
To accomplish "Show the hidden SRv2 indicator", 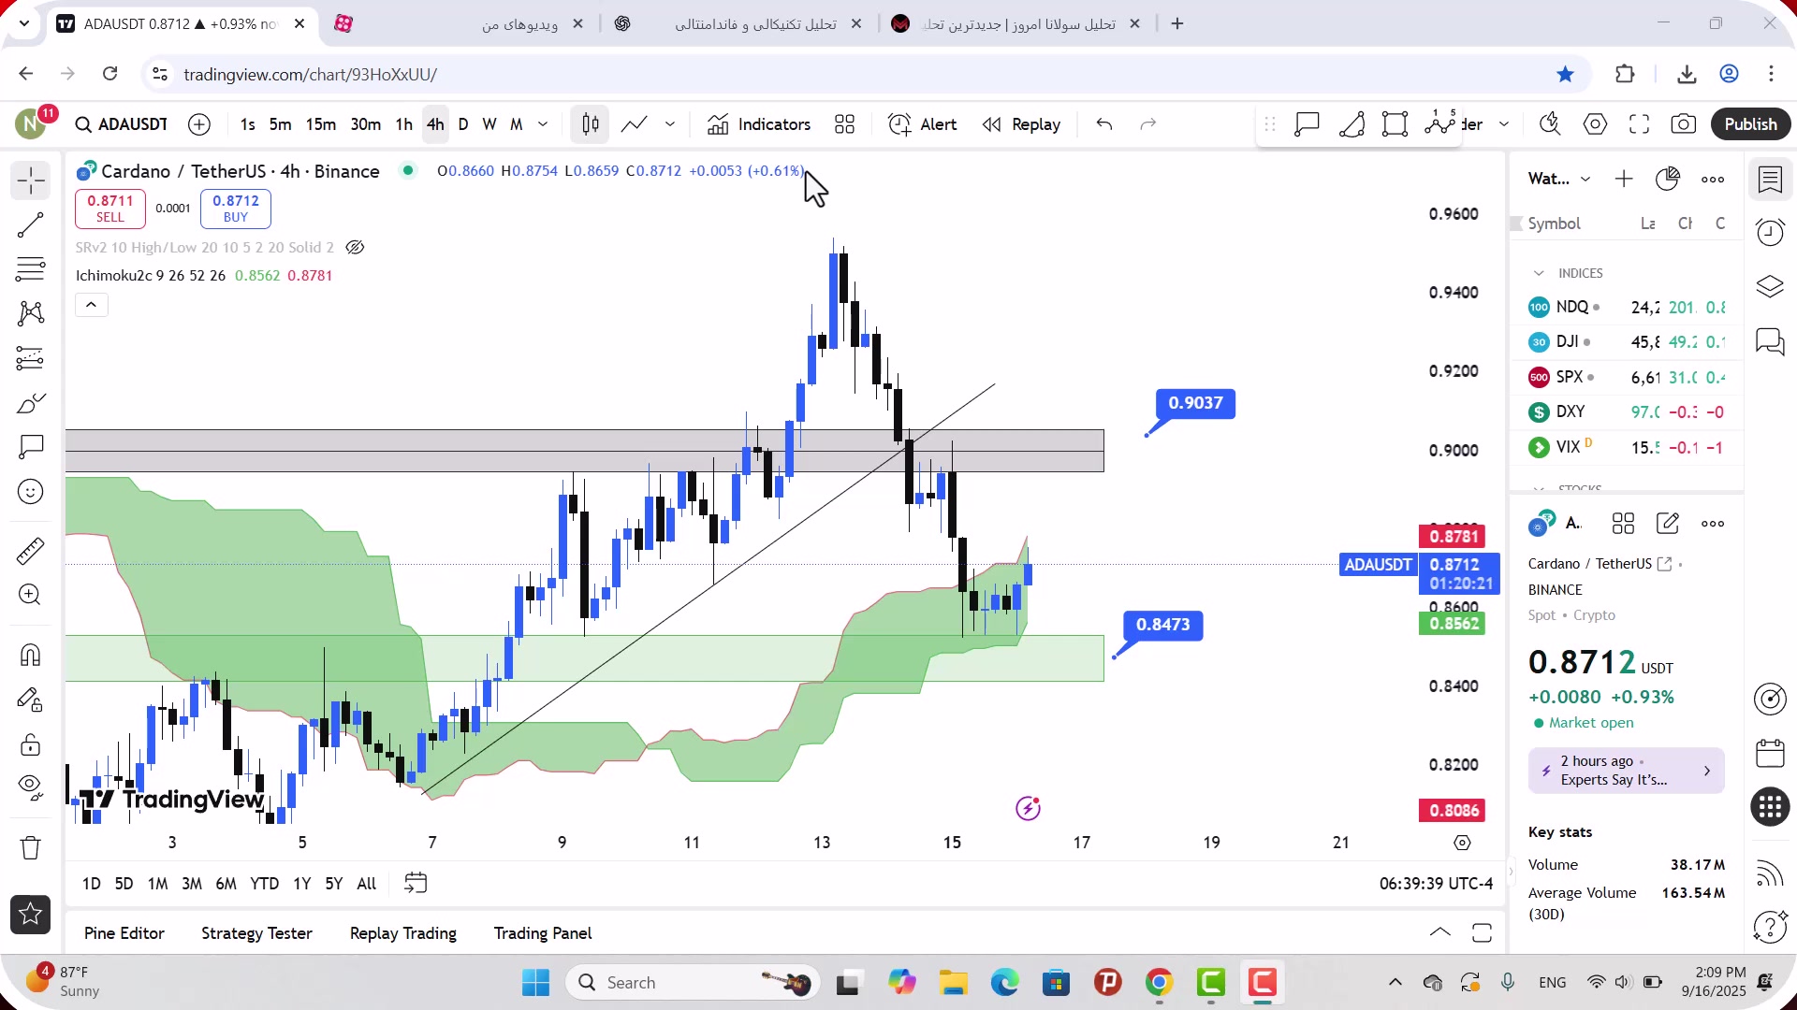I will (x=355, y=248).
